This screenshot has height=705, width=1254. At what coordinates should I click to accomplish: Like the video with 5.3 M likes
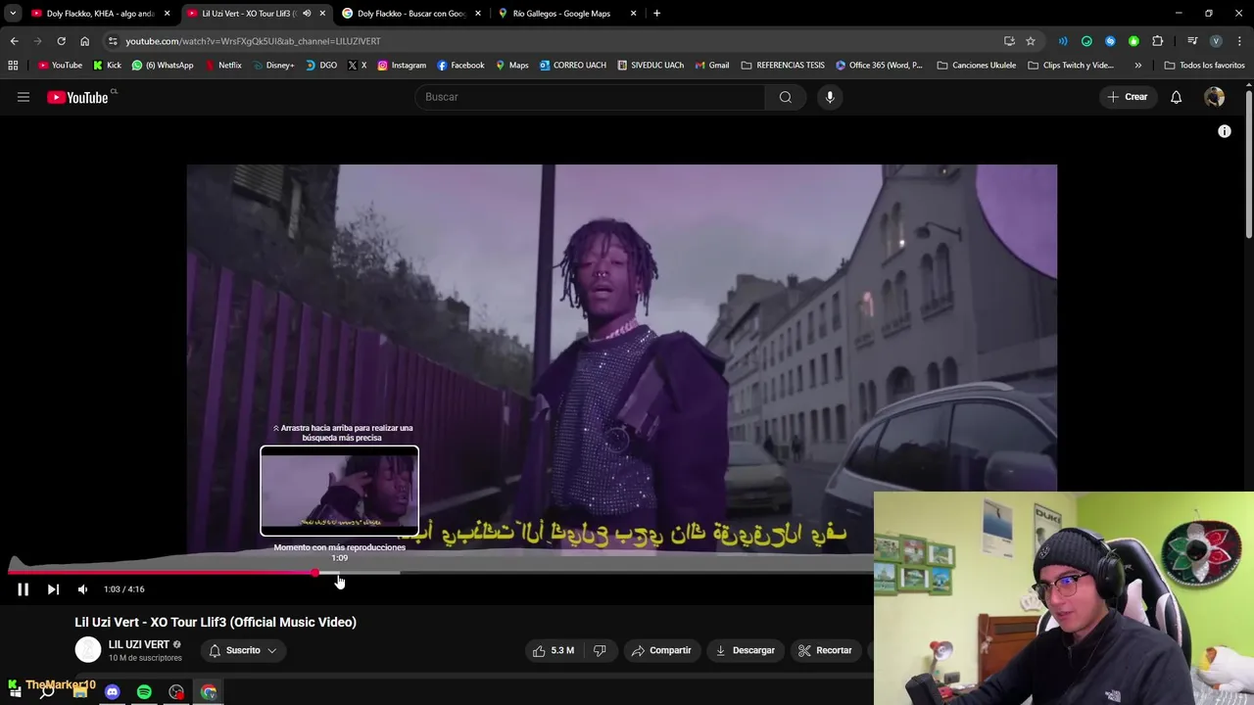(x=554, y=650)
